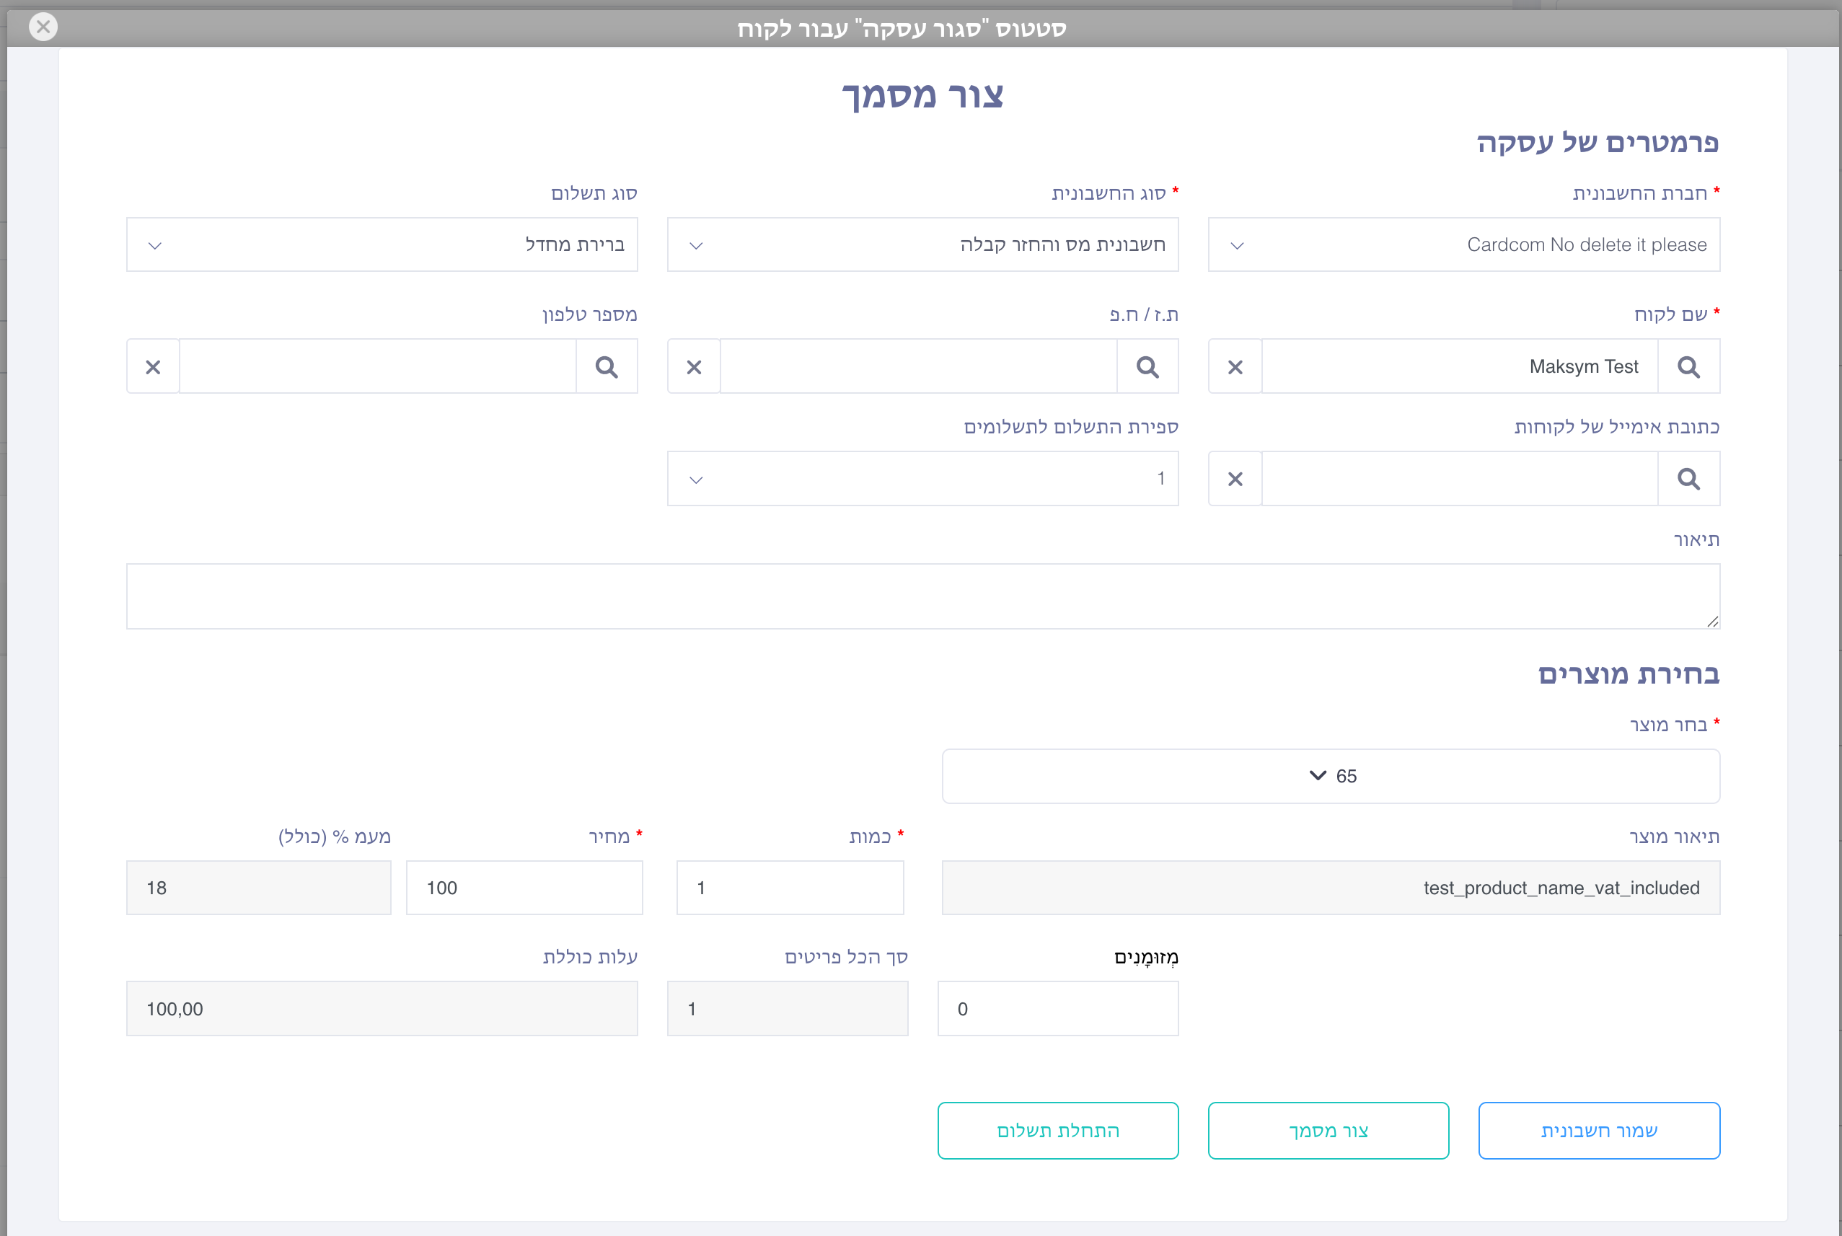Screen dimensions: 1842x1236
Task: Close the status dialog with the X icon
Action: 43,27
